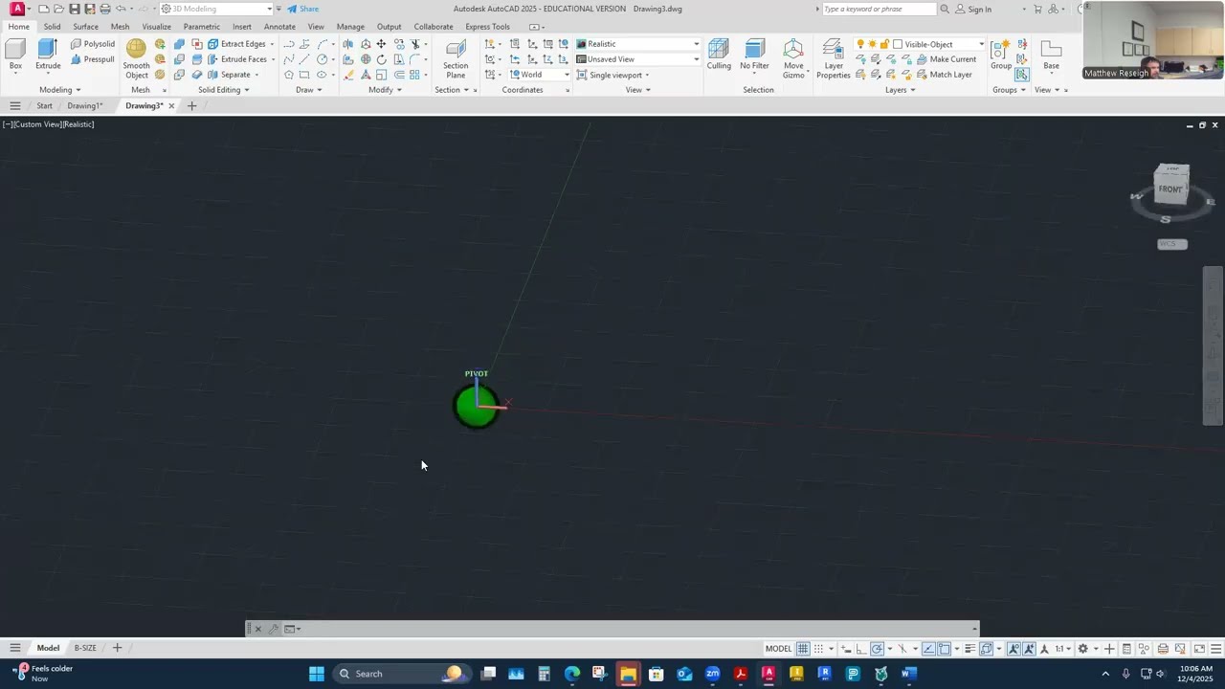Click the Extract Edges tool

236,44
